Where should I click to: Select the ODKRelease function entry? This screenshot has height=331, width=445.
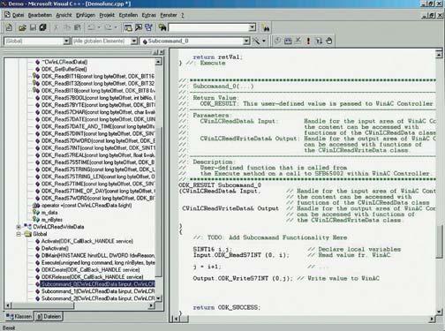click(93, 277)
